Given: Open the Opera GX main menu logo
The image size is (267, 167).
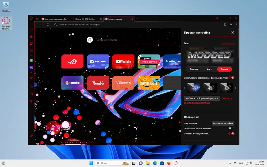Looking at the screenshot, I should click(31, 18).
